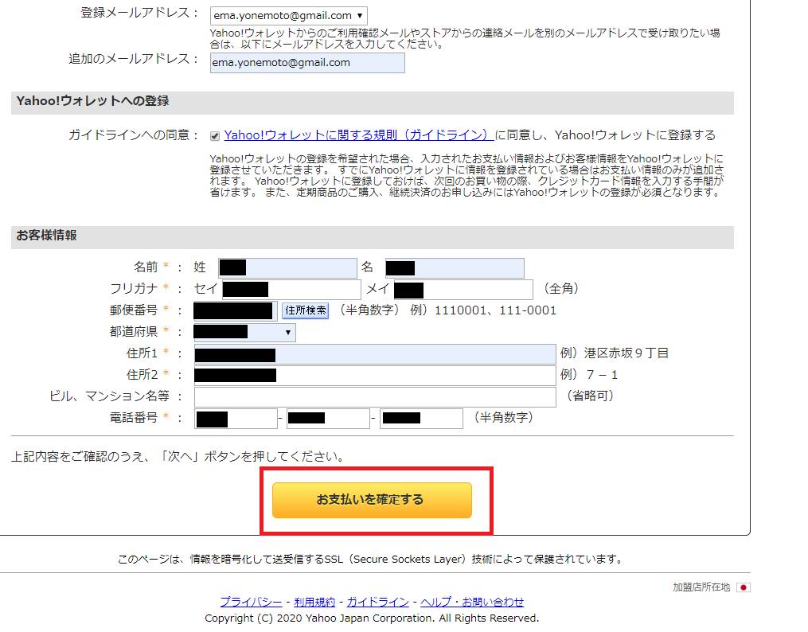The height and width of the screenshot is (632, 808).
Task: Click the フリガナ セイ input field
Action: [x=291, y=290]
